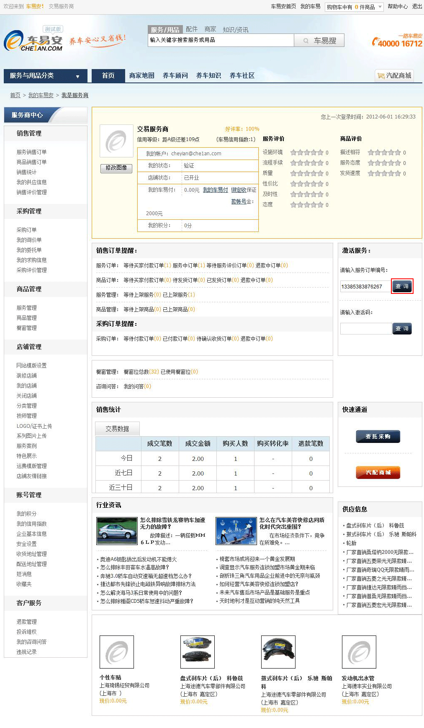
Task: Click the 我的车易付 link
Action: pyautogui.click(x=215, y=190)
